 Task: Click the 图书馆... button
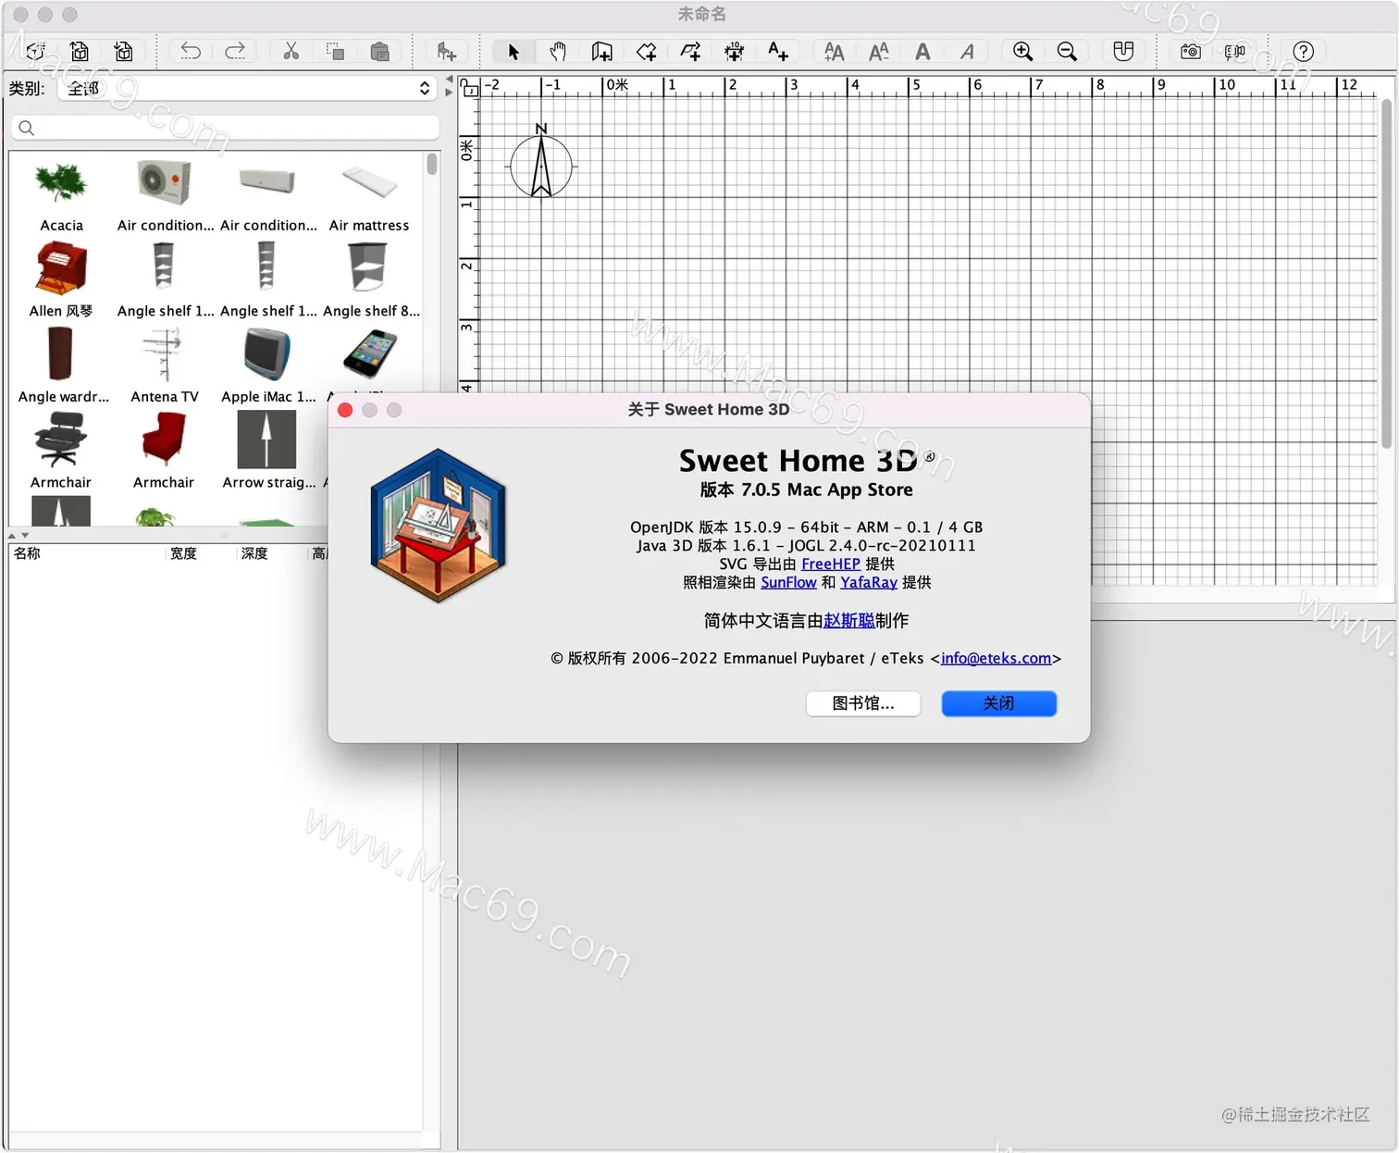863,703
